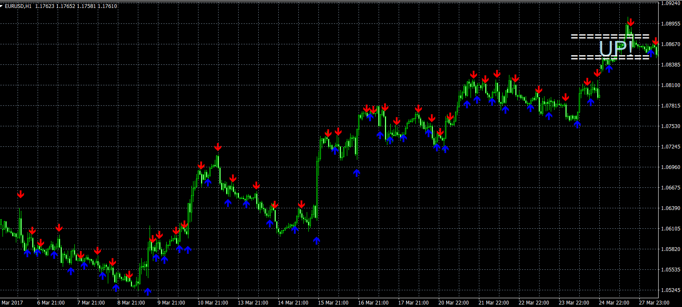Click the OHLC value 1.17623

(x=45, y=6)
